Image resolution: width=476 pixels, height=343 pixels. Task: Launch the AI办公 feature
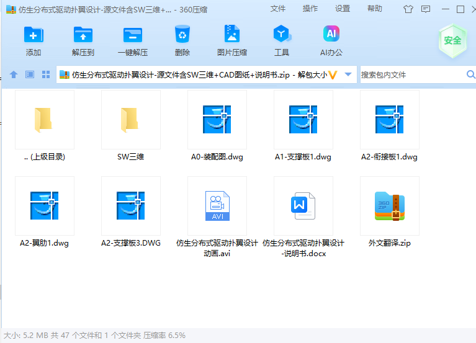[331, 33]
